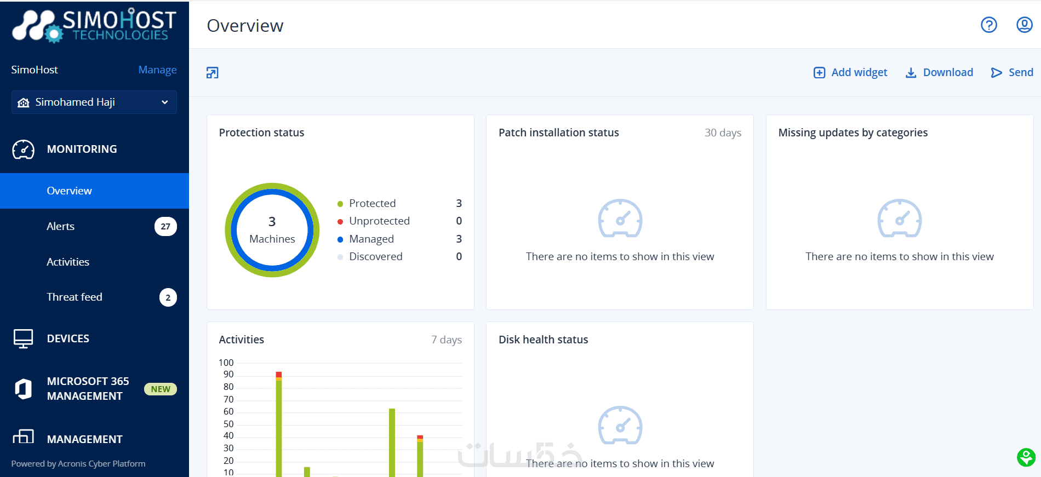
Task: Expand the Simohamed Haji customer dropdown
Action: [94, 102]
